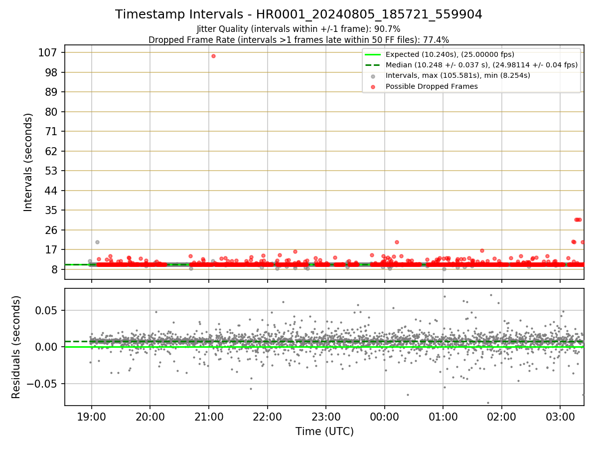
Task: Click the '22:00' x-axis tick label
Action: coord(267,416)
